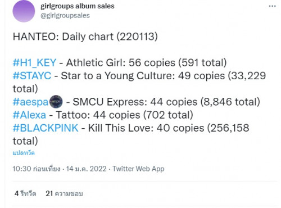Open the #aespa hashtag
This screenshot has width=281, height=208.
point(30,102)
